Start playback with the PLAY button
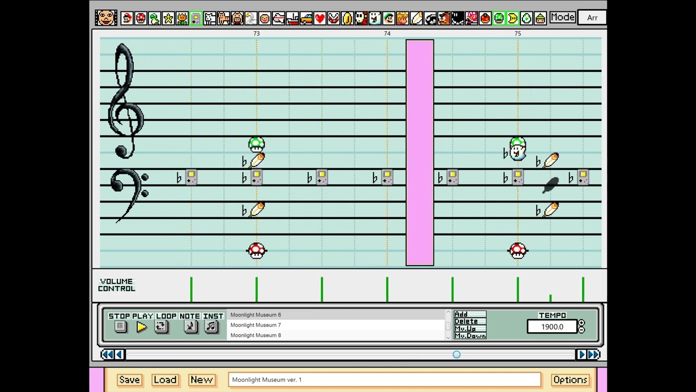 coord(141,327)
